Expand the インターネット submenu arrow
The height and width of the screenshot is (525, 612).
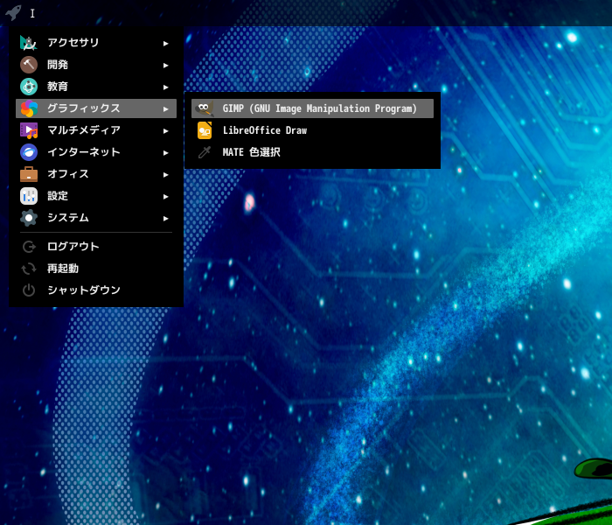tap(166, 153)
